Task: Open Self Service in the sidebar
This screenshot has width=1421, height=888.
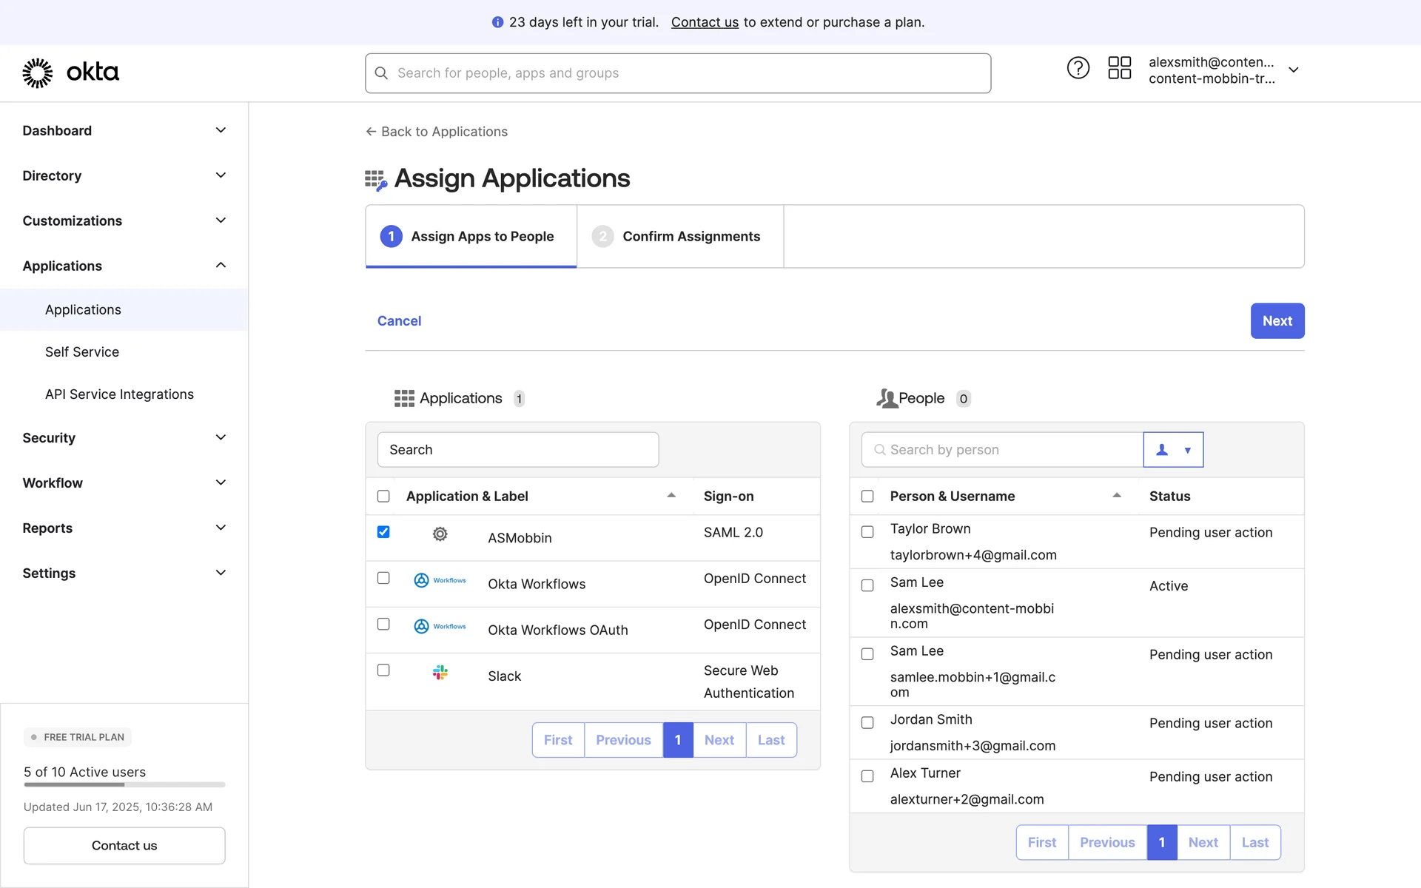Action: point(82,351)
